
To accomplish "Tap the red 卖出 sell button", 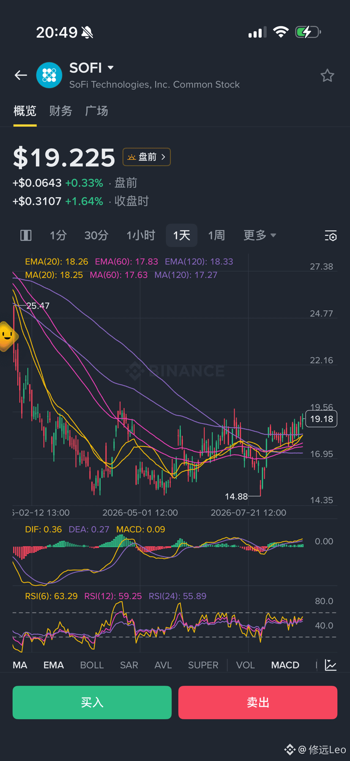I will pos(258,703).
